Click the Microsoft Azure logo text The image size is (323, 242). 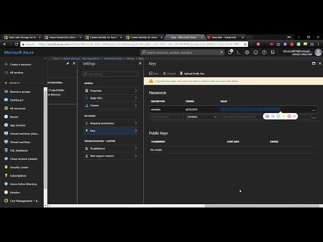(19, 52)
